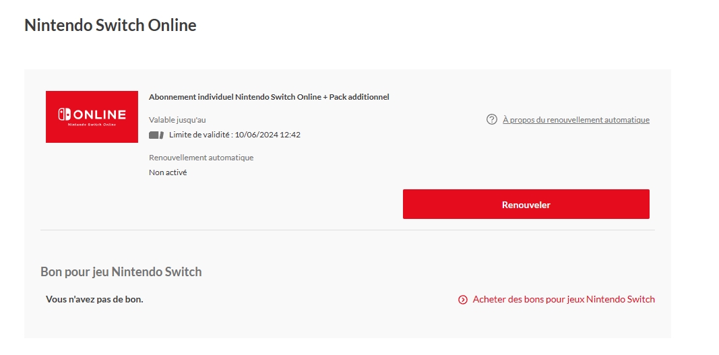Click the Non activé status text
This screenshot has height=355, width=719.
pyautogui.click(x=168, y=172)
